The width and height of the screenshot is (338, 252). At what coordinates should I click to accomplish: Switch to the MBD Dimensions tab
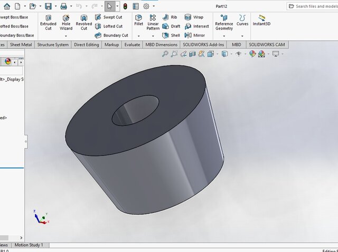[162, 45]
